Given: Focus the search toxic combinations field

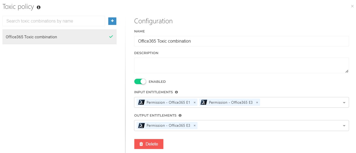Looking at the screenshot, I should [x=54, y=21].
